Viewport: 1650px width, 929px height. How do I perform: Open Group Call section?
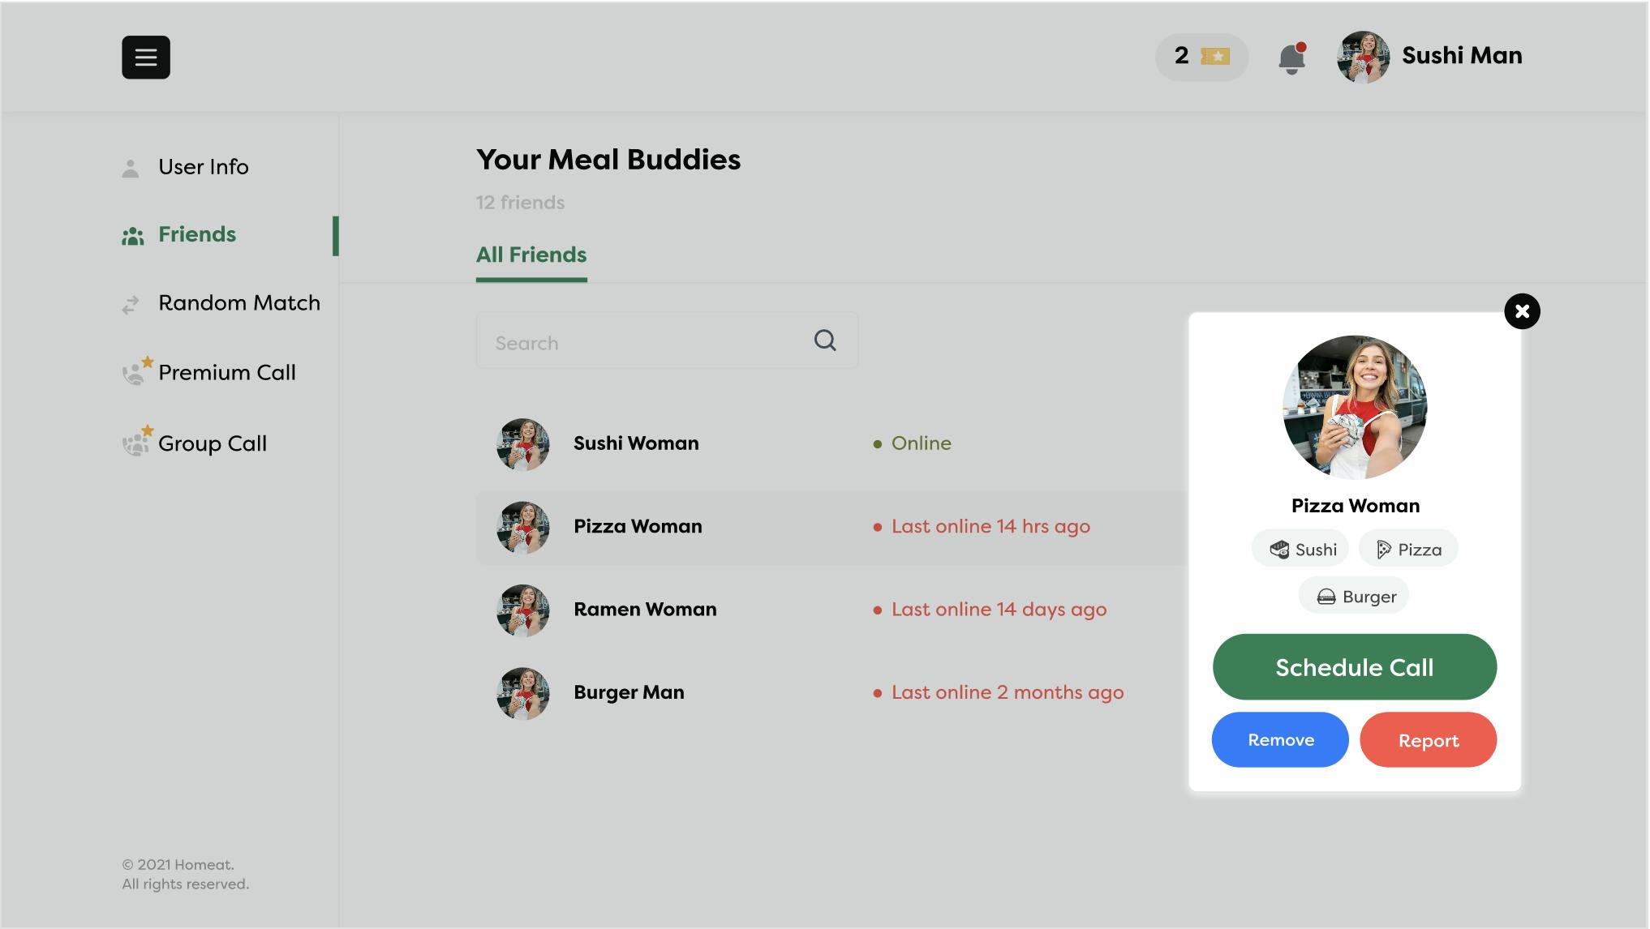coord(212,444)
